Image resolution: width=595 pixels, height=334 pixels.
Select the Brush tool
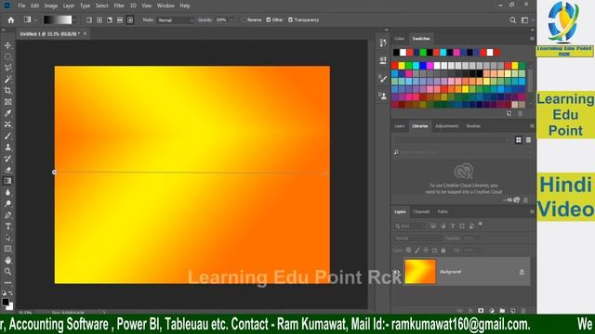pos(7,136)
